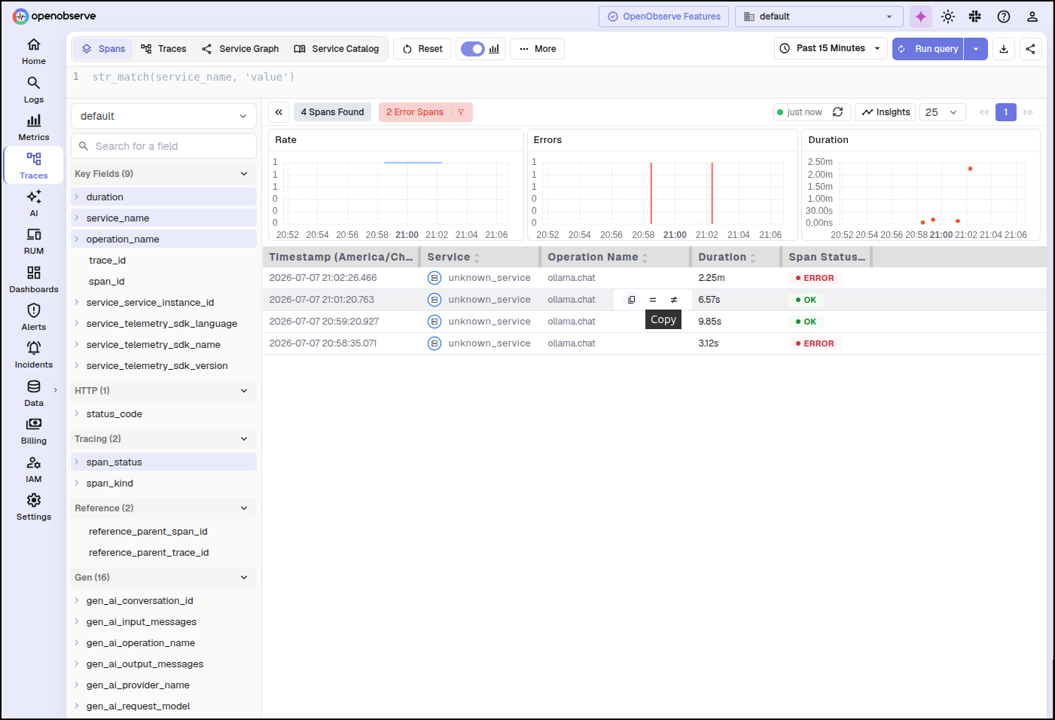
Task: Click the equals filter icon in hovered row
Action: 653,300
